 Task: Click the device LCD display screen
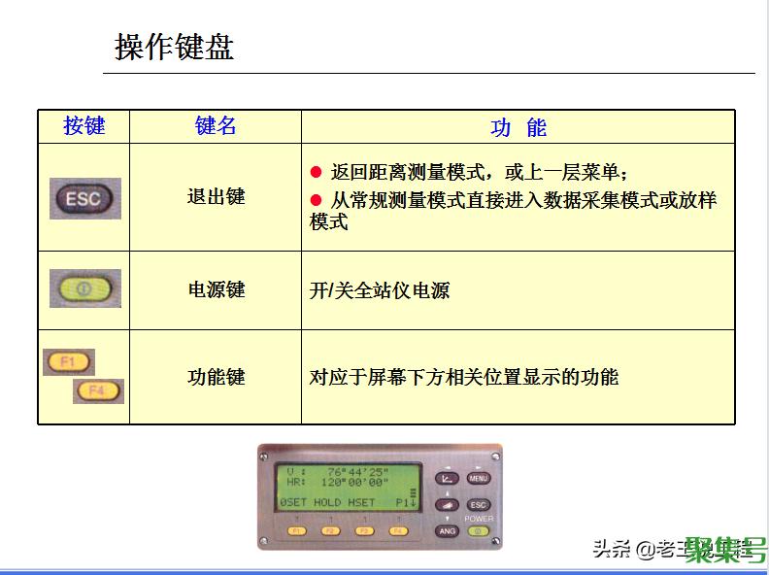[x=347, y=488]
